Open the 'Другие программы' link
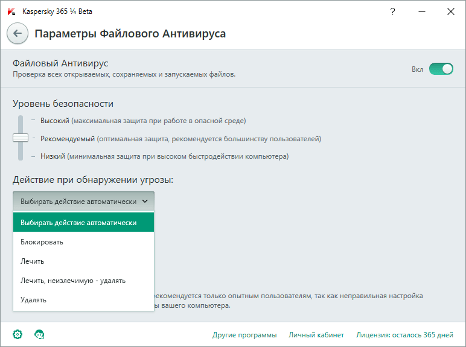Image resolution: width=466 pixels, height=347 pixels. (244, 335)
